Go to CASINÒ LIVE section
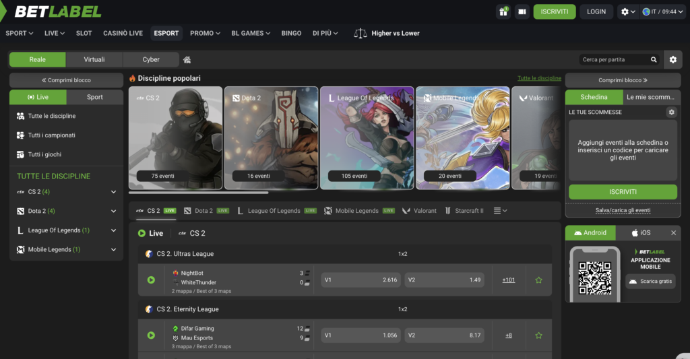 123,33
